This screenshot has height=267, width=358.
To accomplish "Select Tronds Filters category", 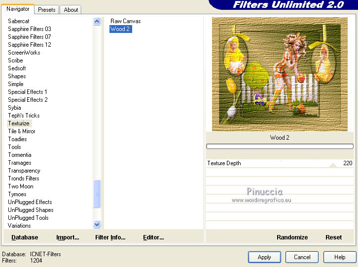I will coord(24,178).
